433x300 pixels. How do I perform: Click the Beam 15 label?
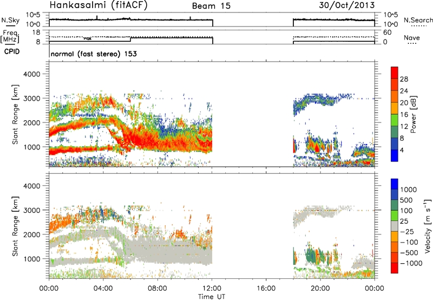(211, 6)
